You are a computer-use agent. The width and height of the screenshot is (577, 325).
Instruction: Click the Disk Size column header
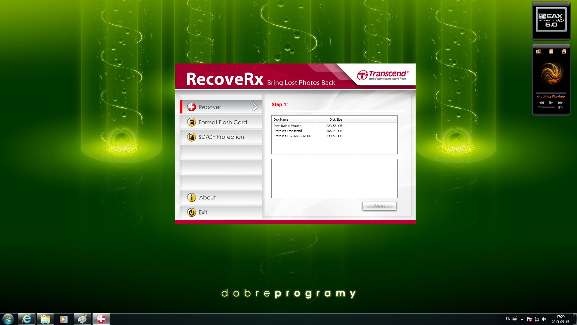[x=331, y=119]
